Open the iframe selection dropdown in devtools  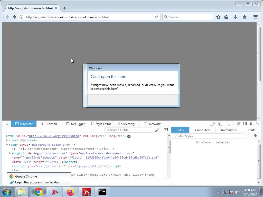pyautogui.click(x=212, y=124)
